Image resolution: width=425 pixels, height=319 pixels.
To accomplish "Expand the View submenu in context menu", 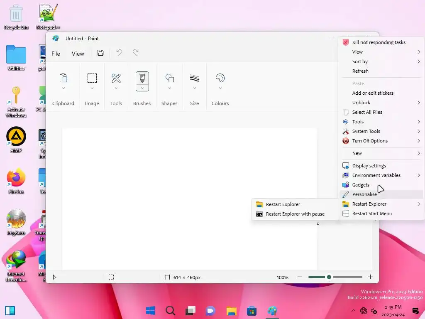I will [x=419, y=52].
